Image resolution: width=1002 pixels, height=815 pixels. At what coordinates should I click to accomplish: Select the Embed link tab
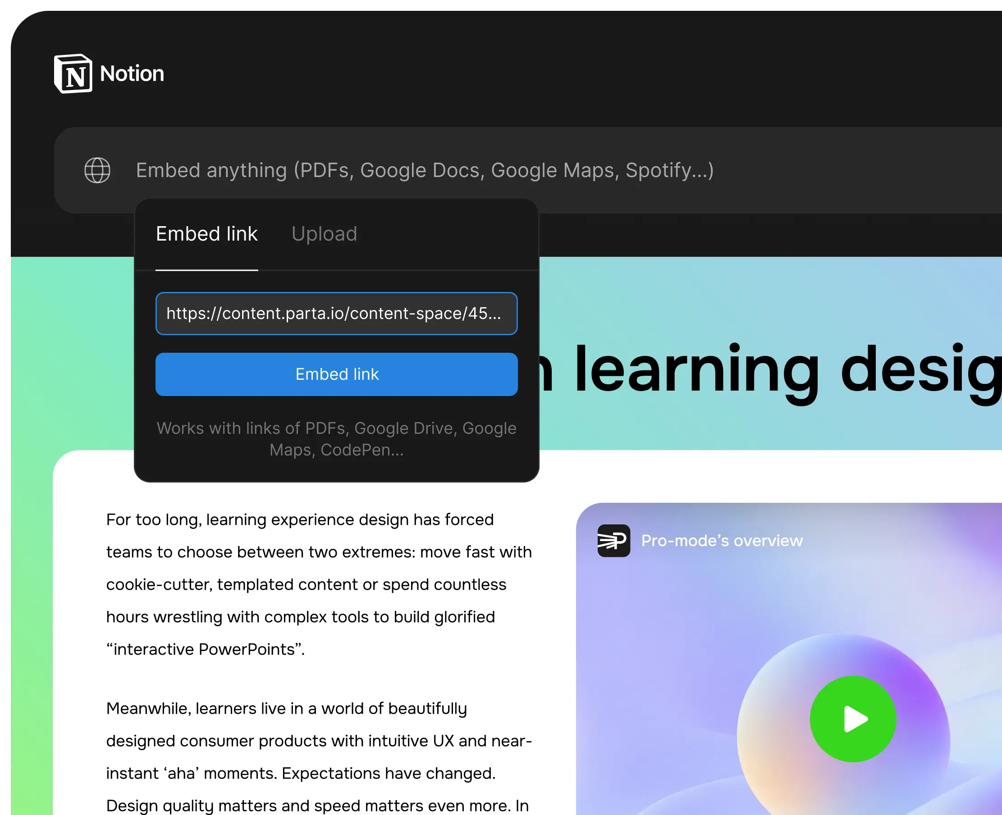tap(207, 234)
